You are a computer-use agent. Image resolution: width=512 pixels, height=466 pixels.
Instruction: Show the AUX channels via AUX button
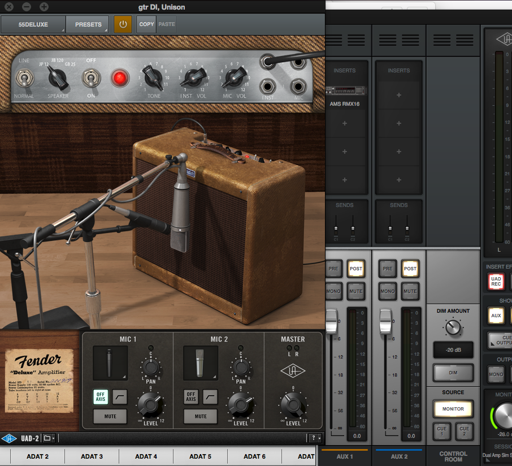[x=496, y=316]
